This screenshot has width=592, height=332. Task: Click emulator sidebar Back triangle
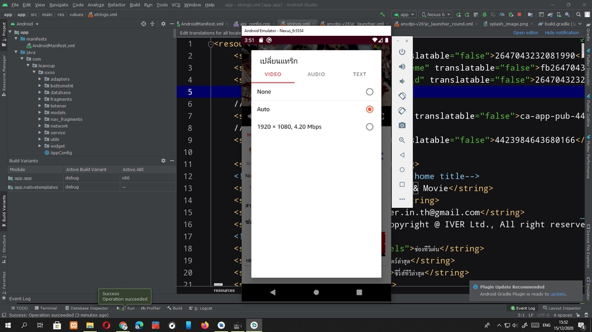[x=402, y=155]
